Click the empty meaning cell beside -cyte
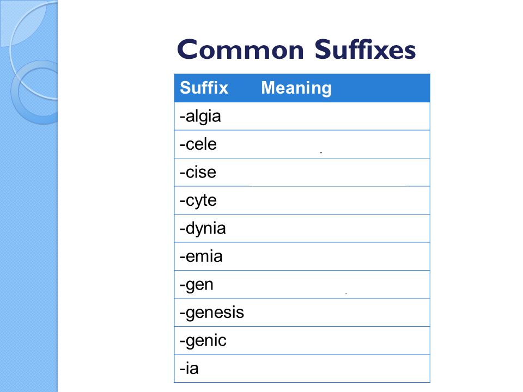This screenshot has height=392, width=523. pyautogui.click(x=344, y=200)
